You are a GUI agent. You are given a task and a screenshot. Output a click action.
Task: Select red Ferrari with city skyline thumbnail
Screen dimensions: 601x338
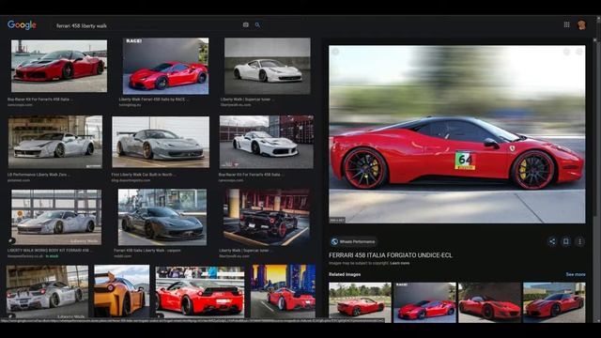pos(283,291)
